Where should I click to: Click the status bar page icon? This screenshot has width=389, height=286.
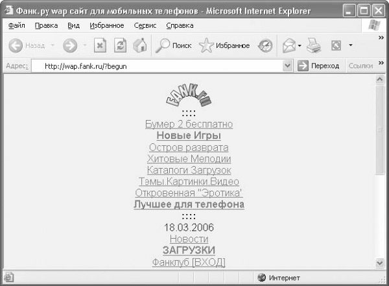[x=8, y=278]
